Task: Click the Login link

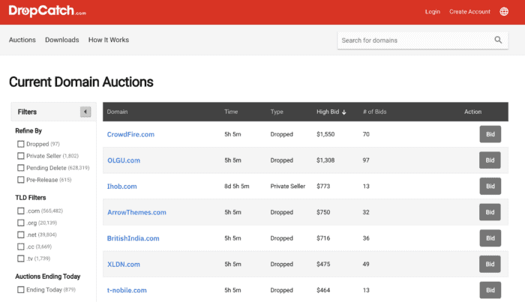Action: (433, 12)
